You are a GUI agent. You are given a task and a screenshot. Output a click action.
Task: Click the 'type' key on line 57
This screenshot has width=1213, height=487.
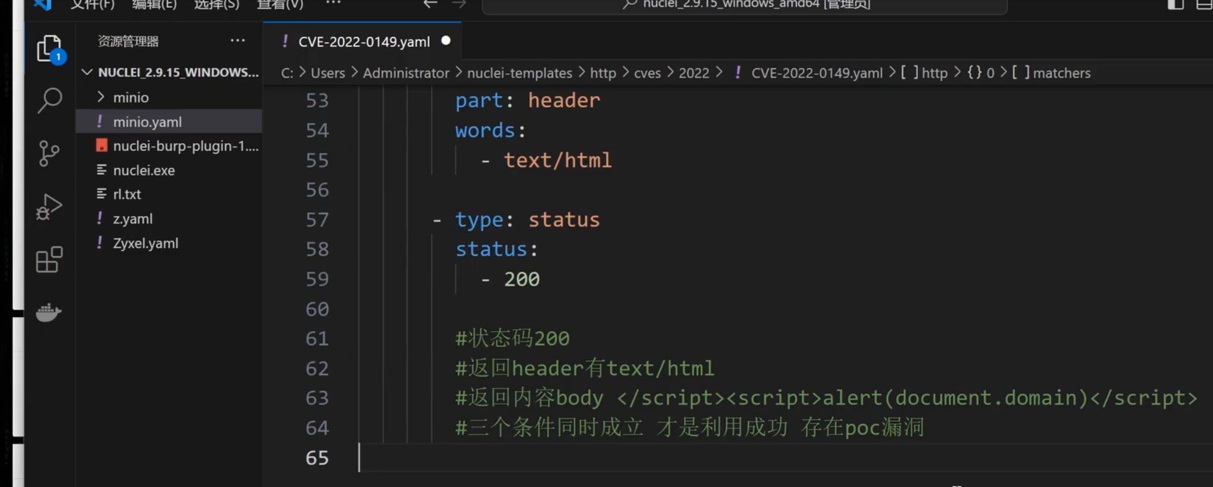click(x=479, y=220)
